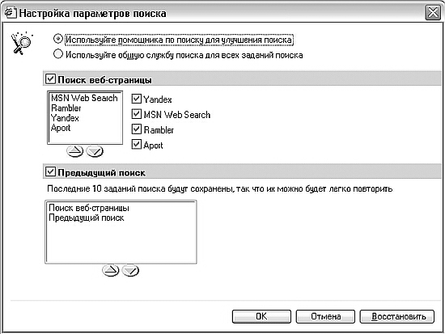Screen dimensions: 445x334
Task: Toggle the Поиск веб-страницы checkbox
Action: pyautogui.click(x=50, y=79)
